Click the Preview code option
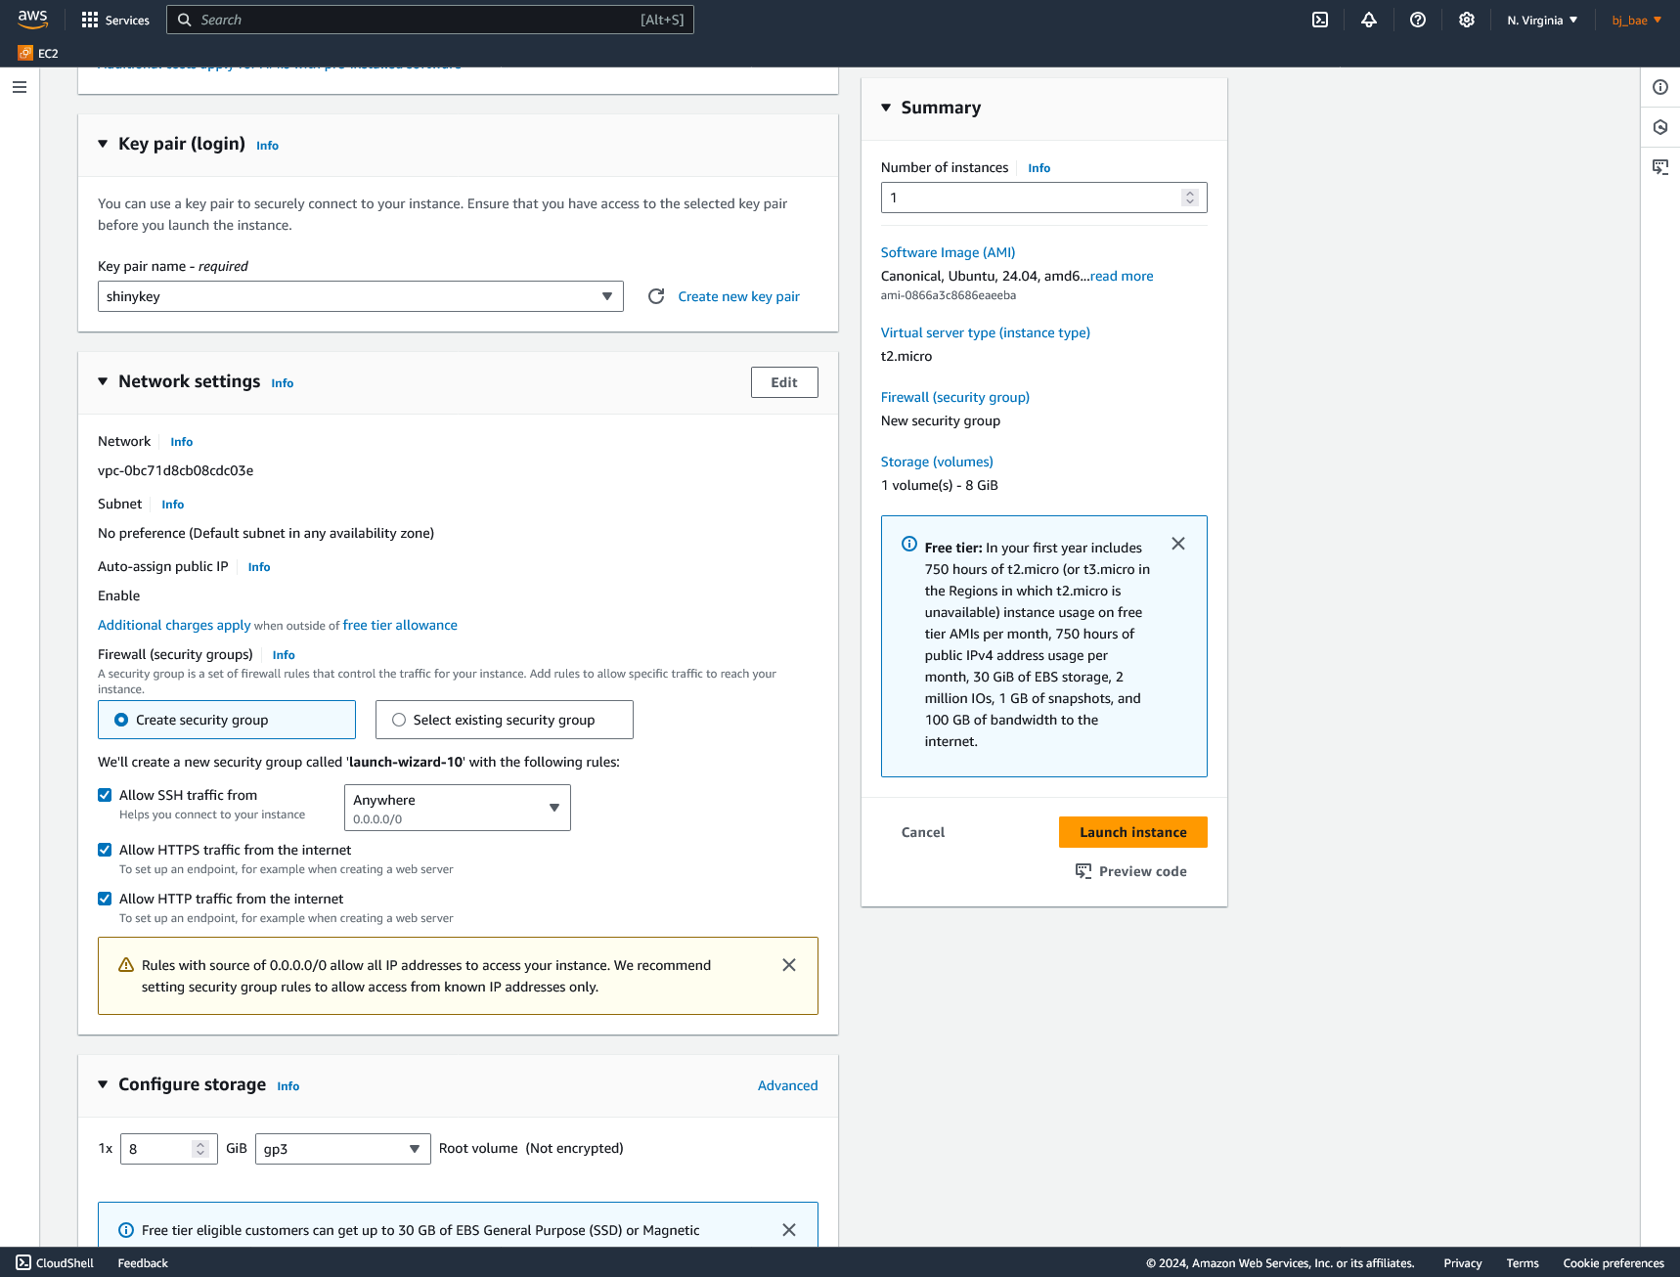The image size is (1680, 1277). 1131,871
